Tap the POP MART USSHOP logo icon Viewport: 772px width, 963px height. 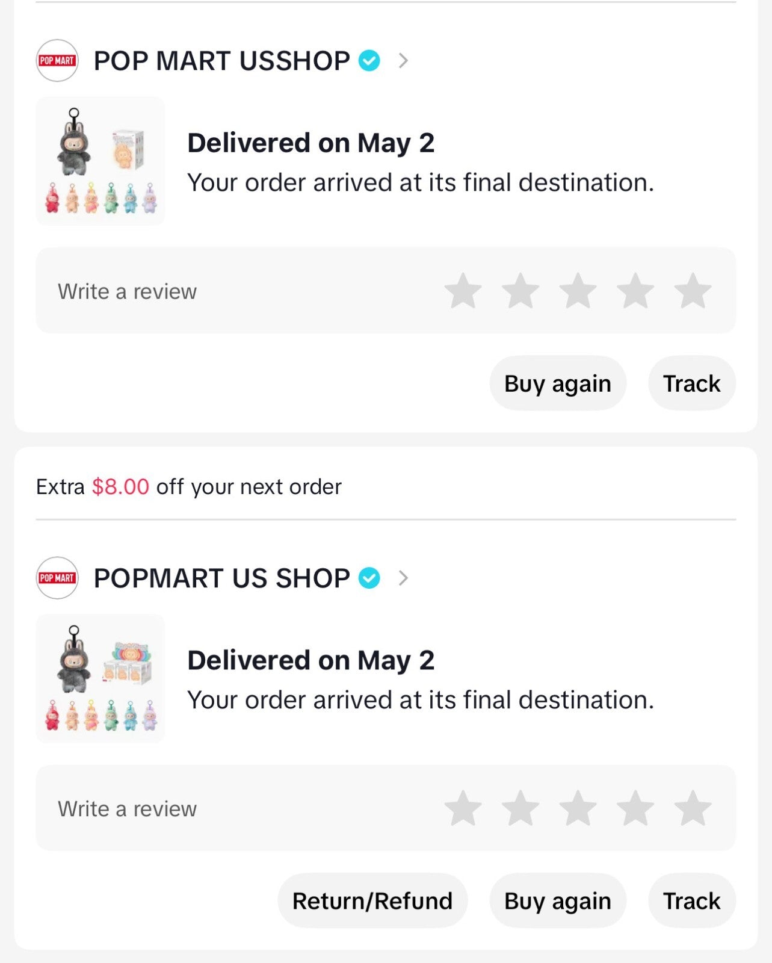point(57,61)
